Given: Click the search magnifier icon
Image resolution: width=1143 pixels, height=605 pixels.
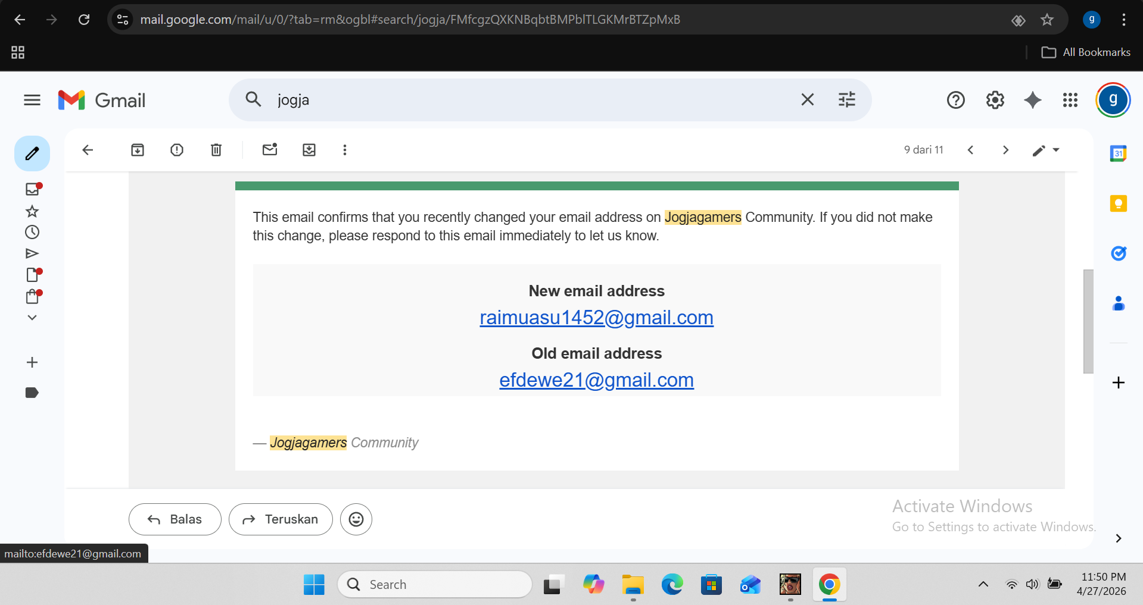Looking at the screenshot, I should (253, 99).
